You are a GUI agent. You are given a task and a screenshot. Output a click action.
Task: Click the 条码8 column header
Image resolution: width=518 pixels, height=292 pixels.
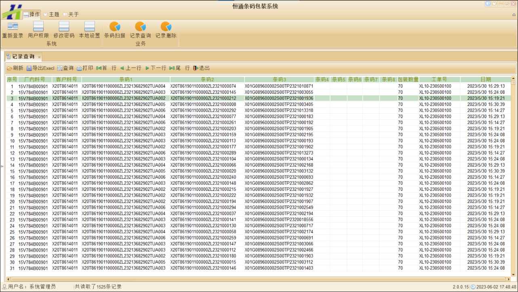388,80
